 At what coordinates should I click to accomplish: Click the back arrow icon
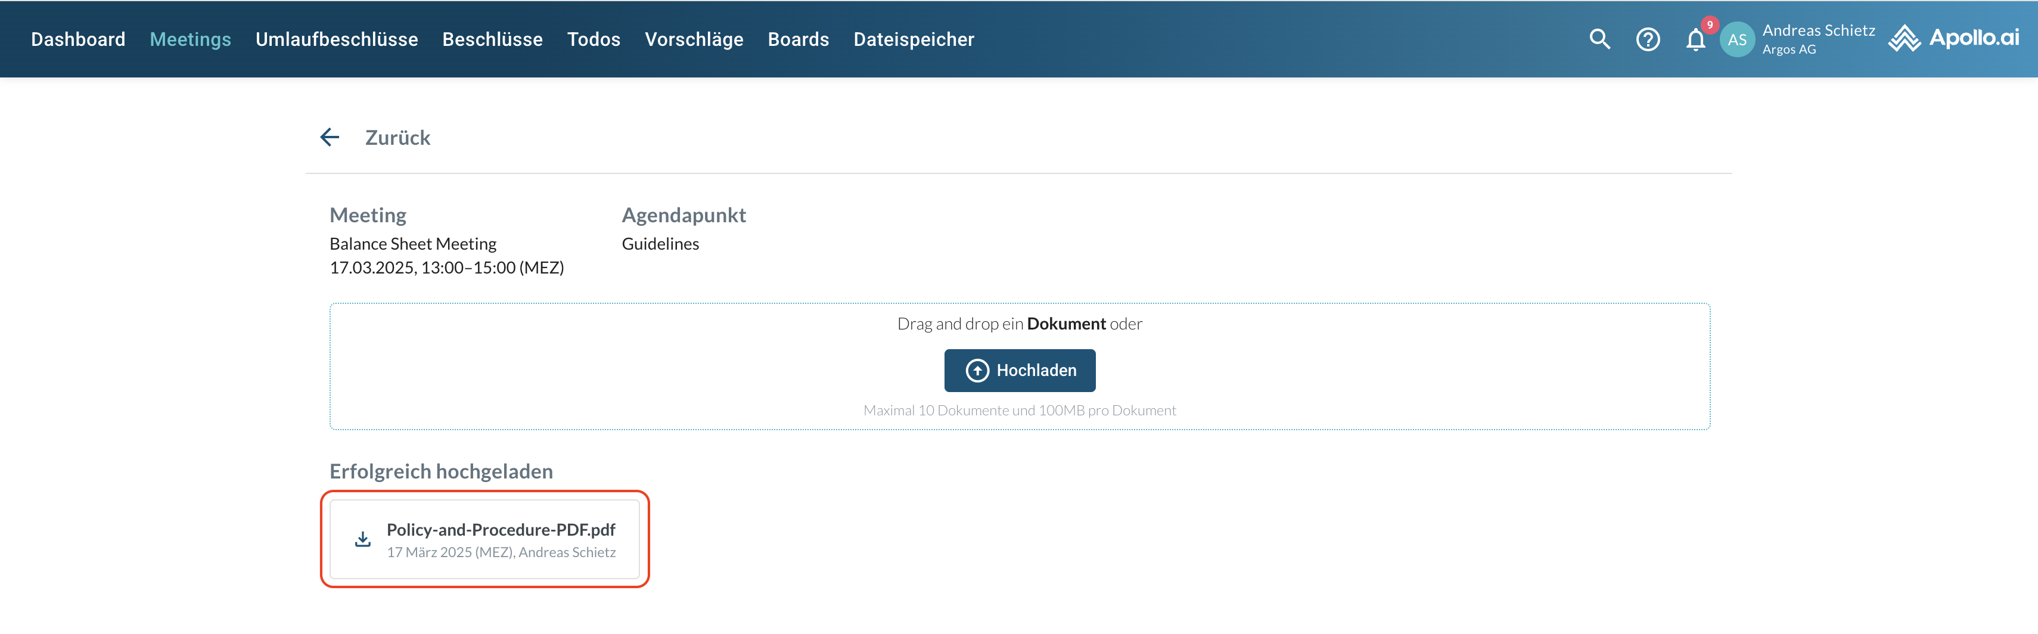pos(330,138)
